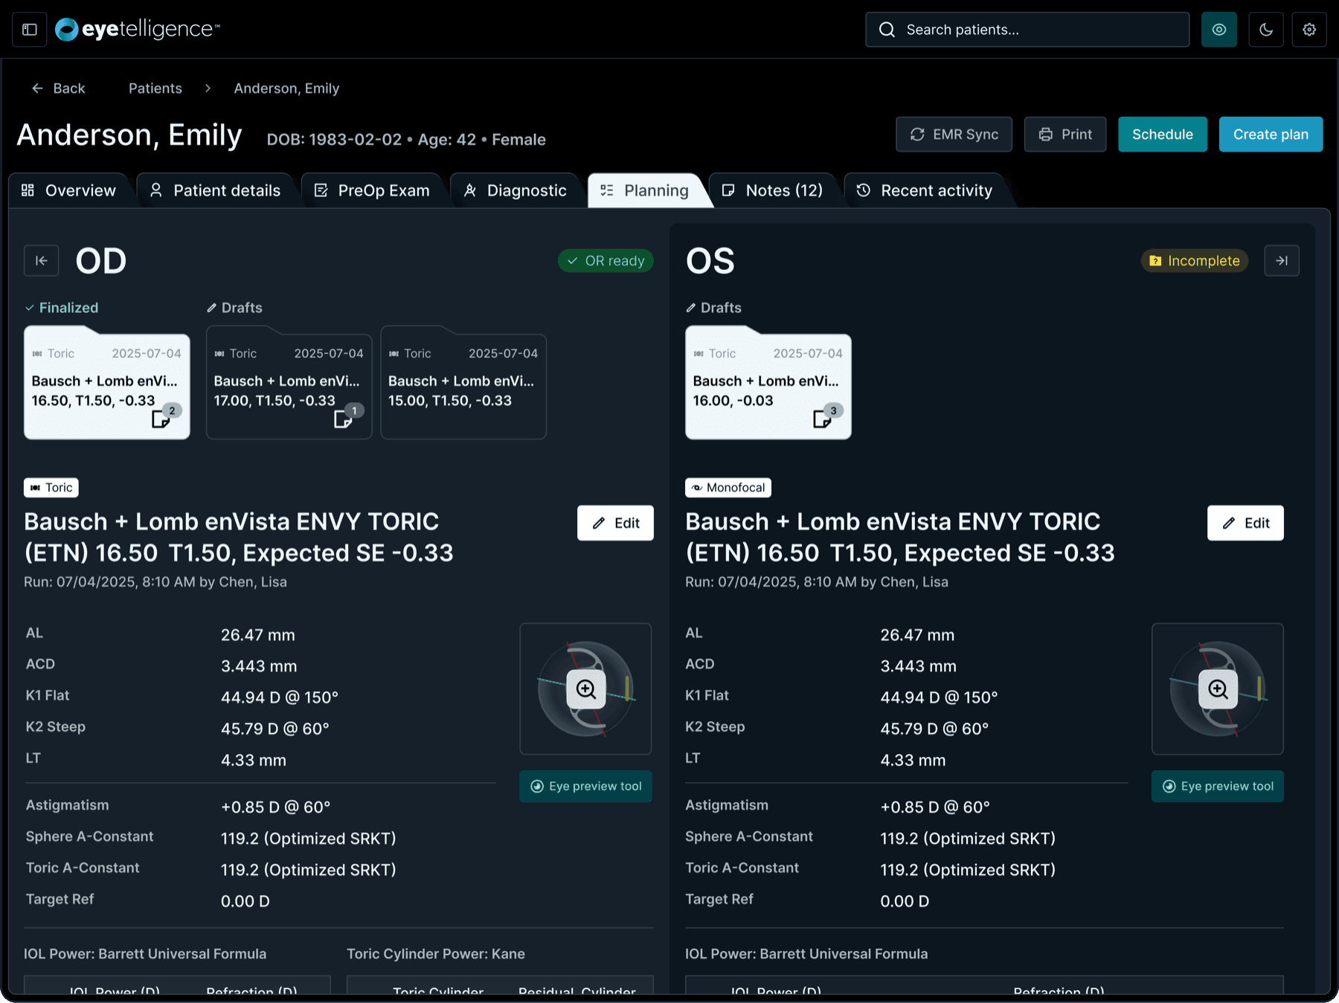Collapse the OD panel with arrow icon

[x=41, y=261]
